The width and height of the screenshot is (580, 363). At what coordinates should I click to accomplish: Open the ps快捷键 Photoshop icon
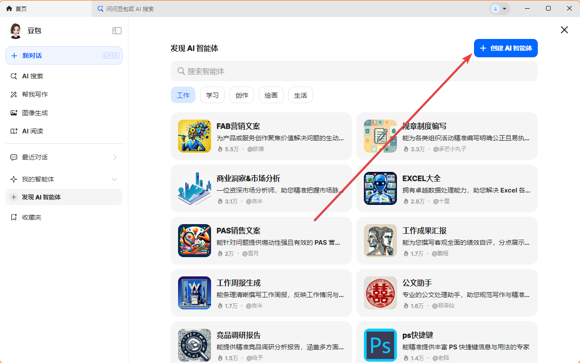[x=380, y=345]
